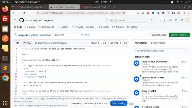The width and height of the screenshot is (192, 108).
Task: Open the Firefox Web Browser app menu
Action: coord(28,2)
